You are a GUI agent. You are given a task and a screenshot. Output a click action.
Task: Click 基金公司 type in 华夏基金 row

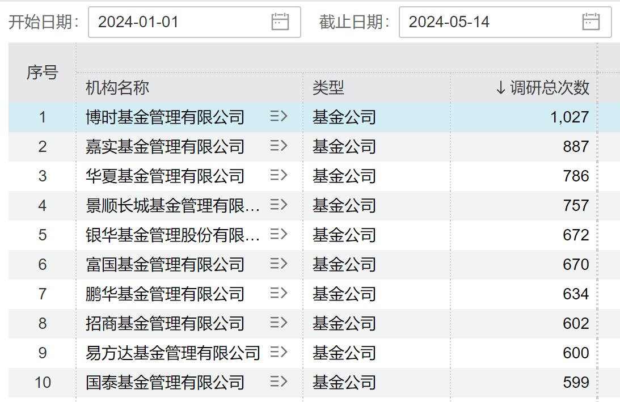tap(344, 176)
